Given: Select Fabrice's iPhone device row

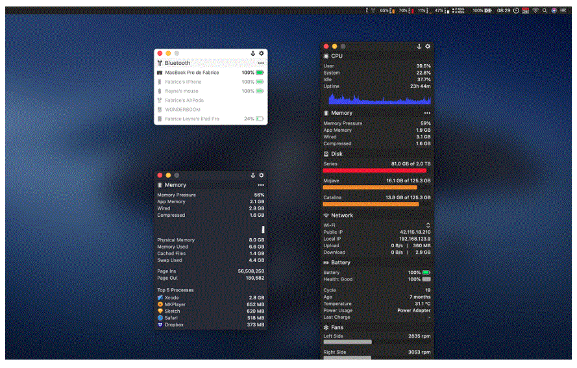Looking at the screenshot, I should pyautogui.click(x=210, y=82).
